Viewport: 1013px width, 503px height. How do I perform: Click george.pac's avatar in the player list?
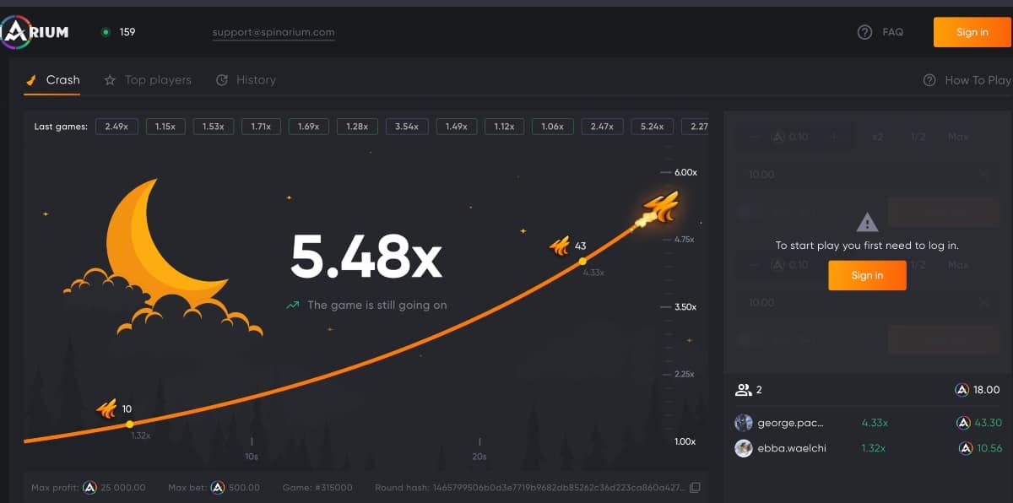tap(744, 423)
